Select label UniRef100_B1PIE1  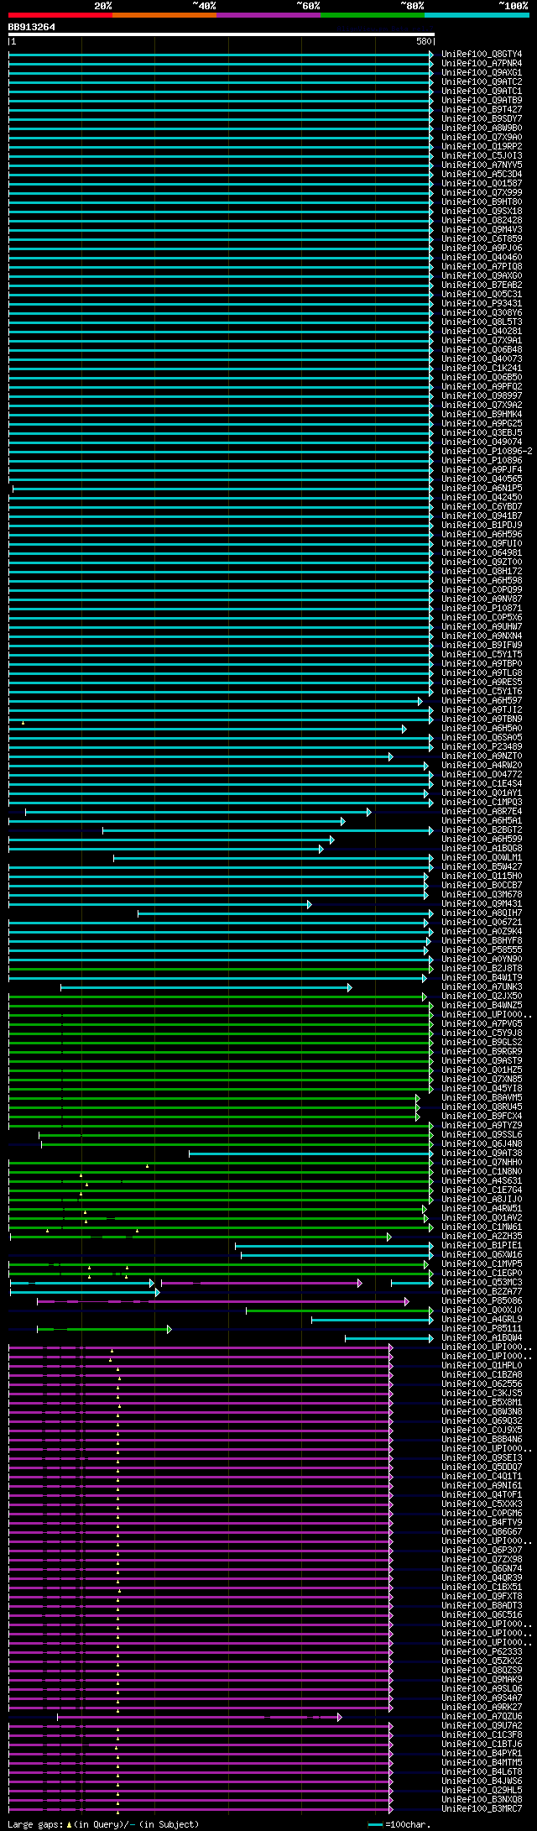click(x=482, y=1246)
